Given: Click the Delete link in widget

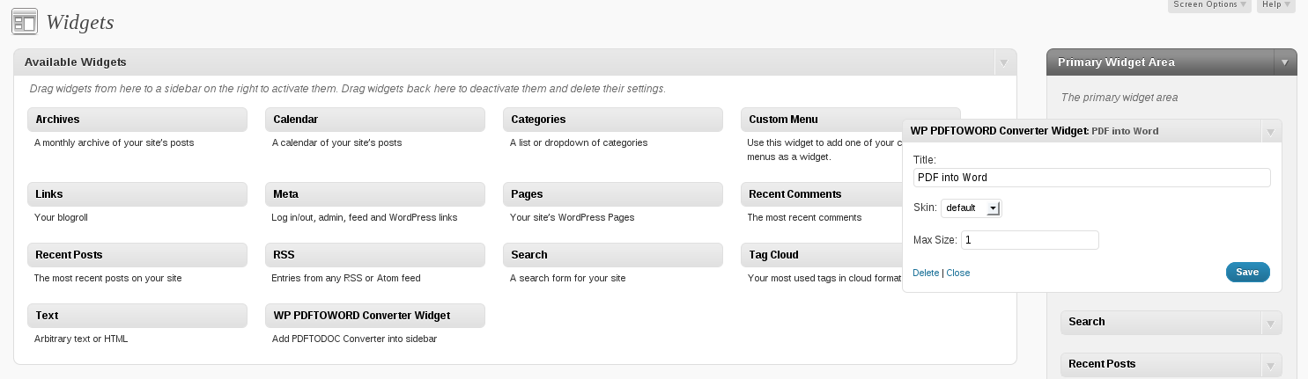Looking at the screenshot, I should [926, 273].
